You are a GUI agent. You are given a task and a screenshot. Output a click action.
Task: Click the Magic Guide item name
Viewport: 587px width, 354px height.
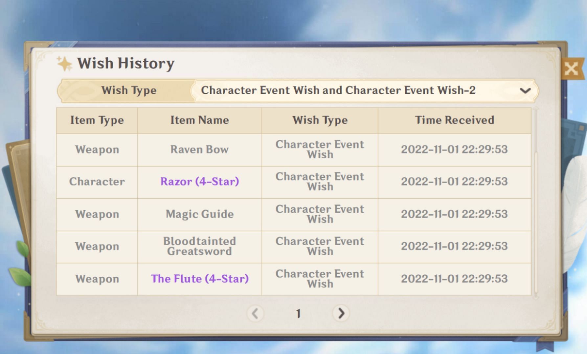[x=199, y=214]
